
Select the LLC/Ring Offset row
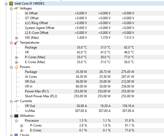94,23
